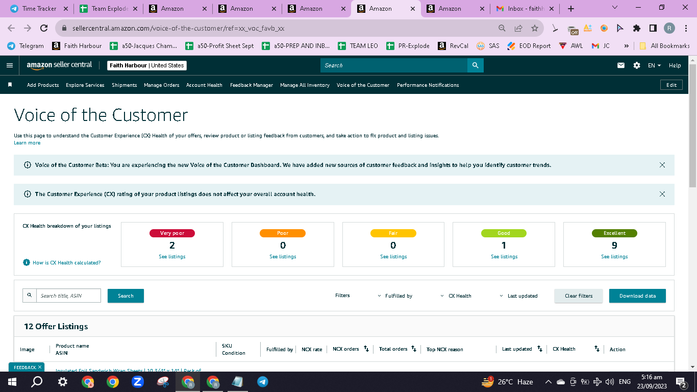Click the Clear filters button
Viewport: 697px width, 392px height.
pos(579,296)
